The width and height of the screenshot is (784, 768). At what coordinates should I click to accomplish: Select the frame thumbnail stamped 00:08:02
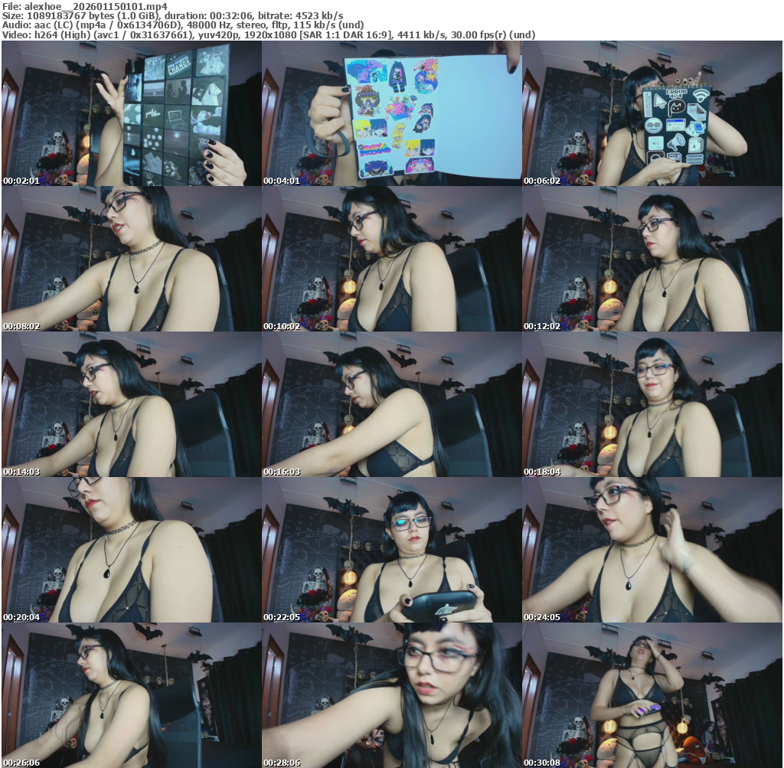(132, 259)
